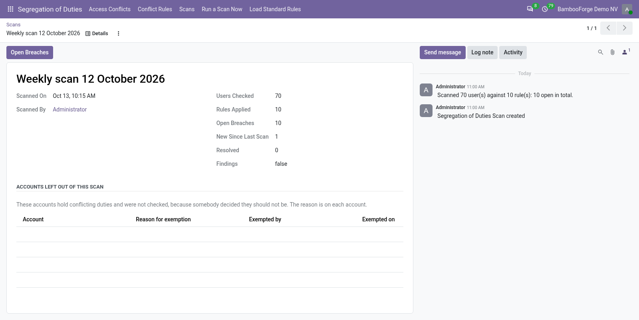Click the Accounts Left Out Of This Scan heading
Image resolution: width=639 pixels, height=320 pixels.
(x=60, y=187)
